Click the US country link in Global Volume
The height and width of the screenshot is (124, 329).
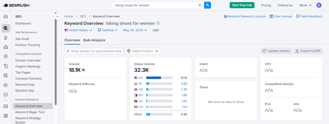tap(141, 78)
